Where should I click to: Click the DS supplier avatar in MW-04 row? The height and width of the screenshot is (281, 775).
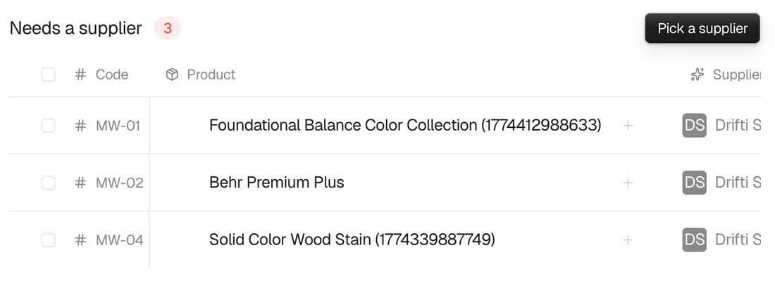coord(695,240)
